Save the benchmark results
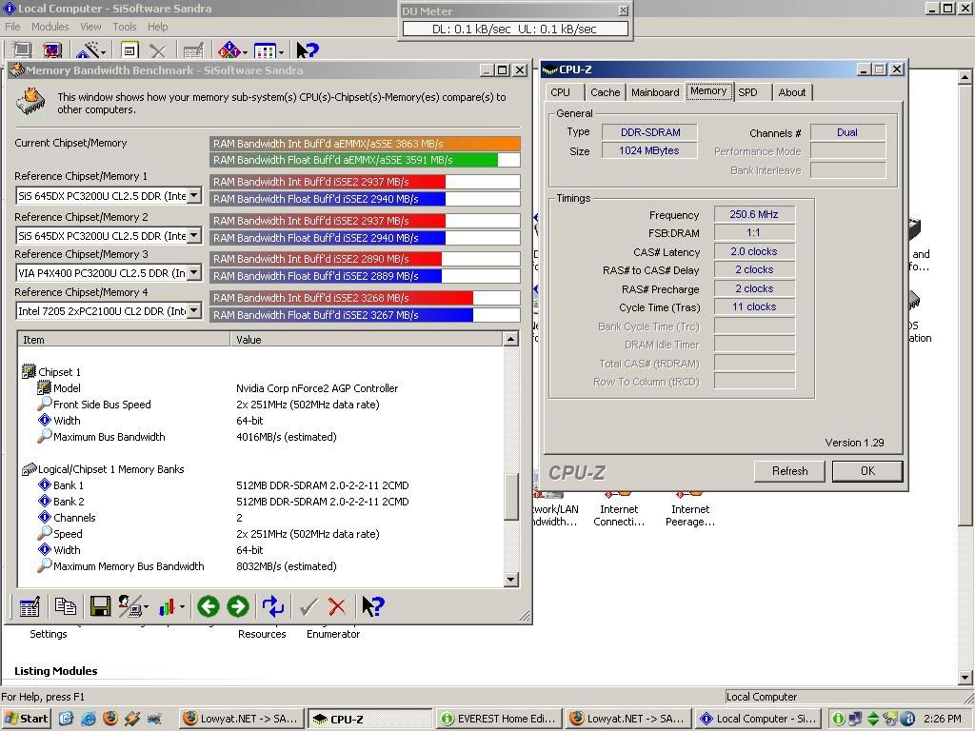The image size is (975, 731). (99, 606)
